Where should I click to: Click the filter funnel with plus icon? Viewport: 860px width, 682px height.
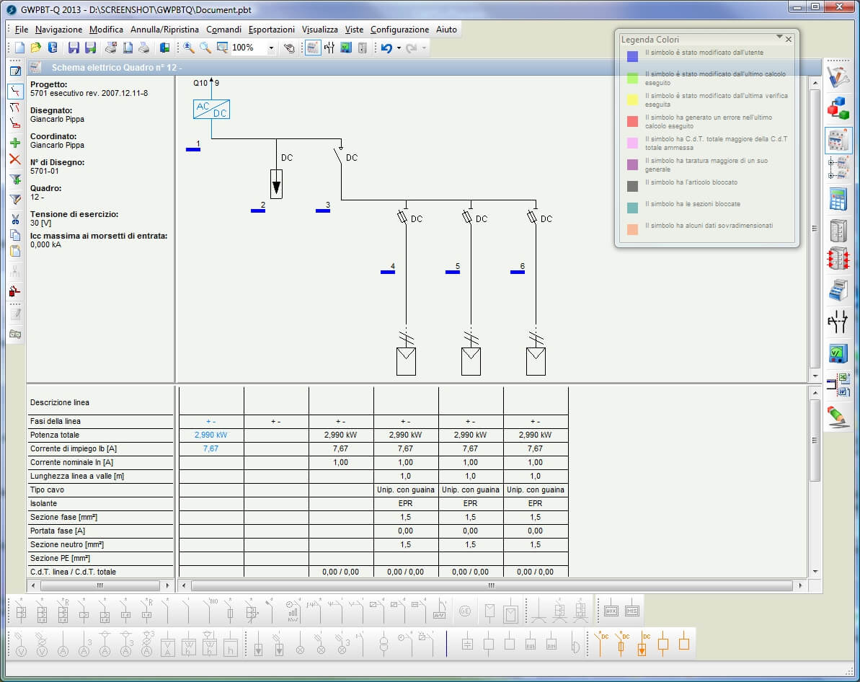(x=15, y=180)
